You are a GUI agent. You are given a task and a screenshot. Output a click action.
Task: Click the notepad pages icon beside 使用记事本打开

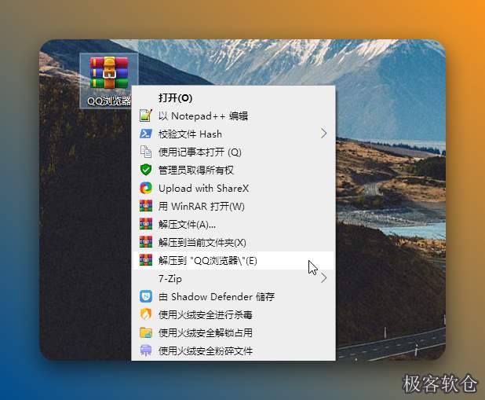(x=146, y=152)
